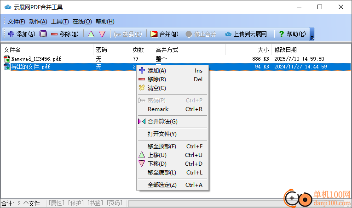Screen dimensions: 352x208
Task: Choose Select all (全部选定) in context menu
Action: 173,185
